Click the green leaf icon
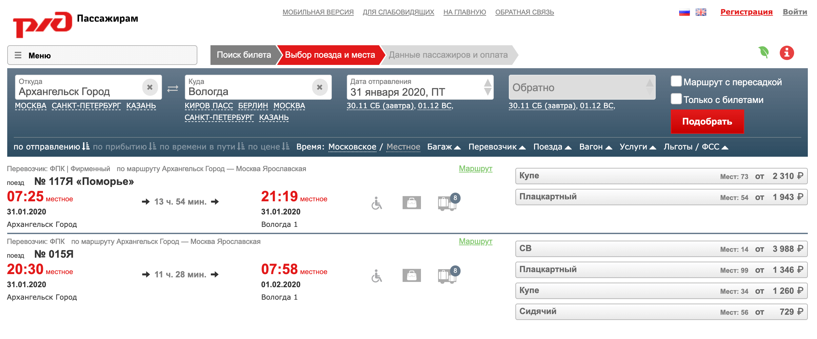This screenshot has width=817, height=339. pyautogui.click(x=764, y=52)
